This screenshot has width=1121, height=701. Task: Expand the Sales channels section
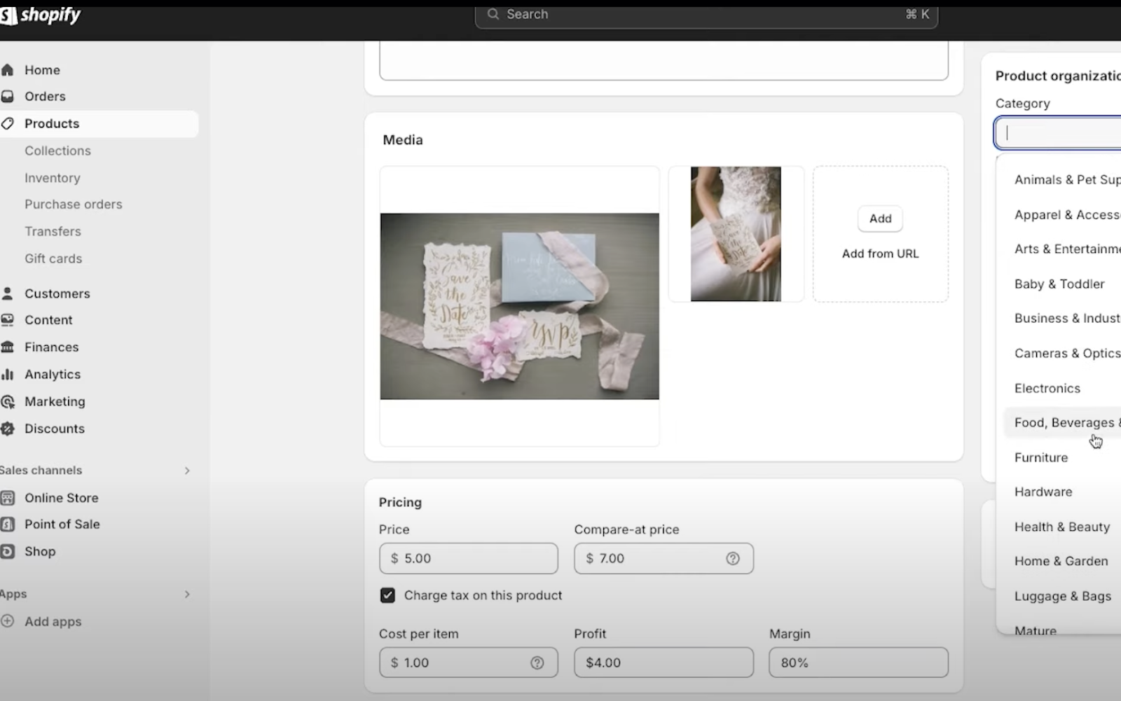coord(187,470)
